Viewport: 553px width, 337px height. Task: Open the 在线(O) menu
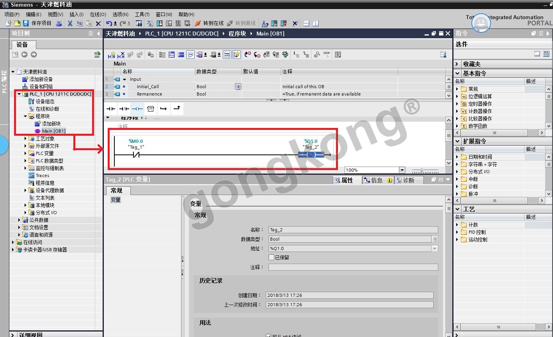98,14
